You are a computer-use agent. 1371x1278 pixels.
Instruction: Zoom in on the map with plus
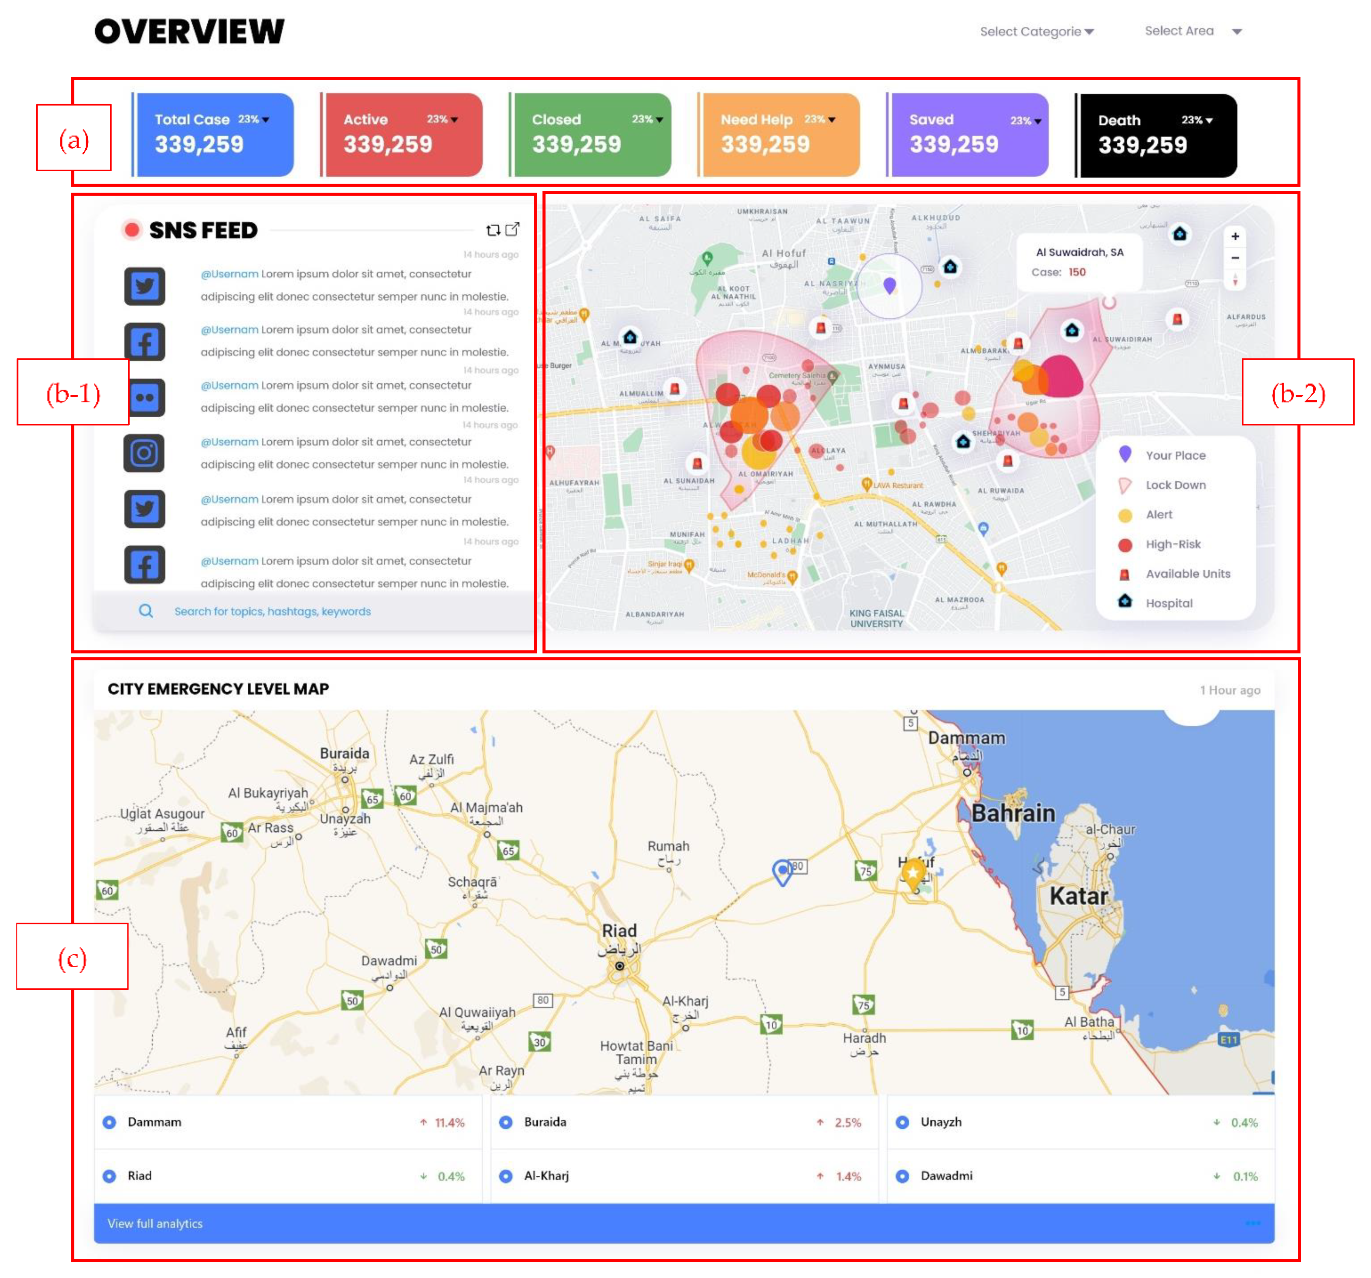point(1235,237)
